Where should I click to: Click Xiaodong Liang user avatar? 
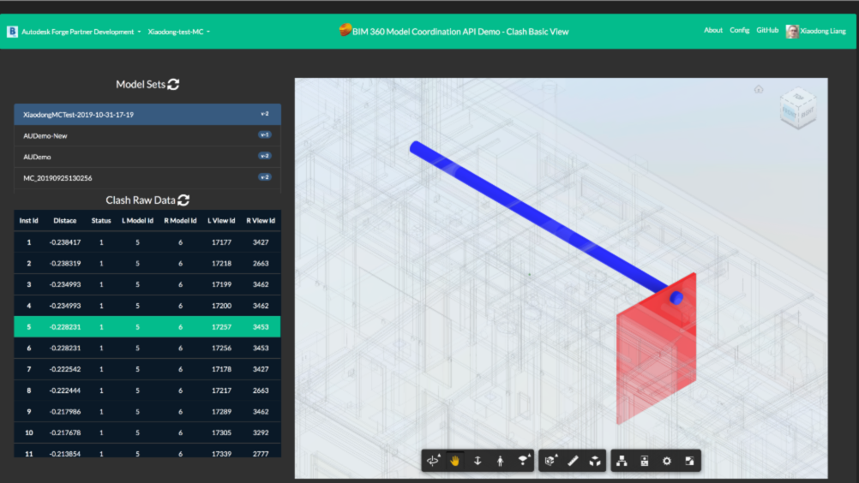(791, 31)
